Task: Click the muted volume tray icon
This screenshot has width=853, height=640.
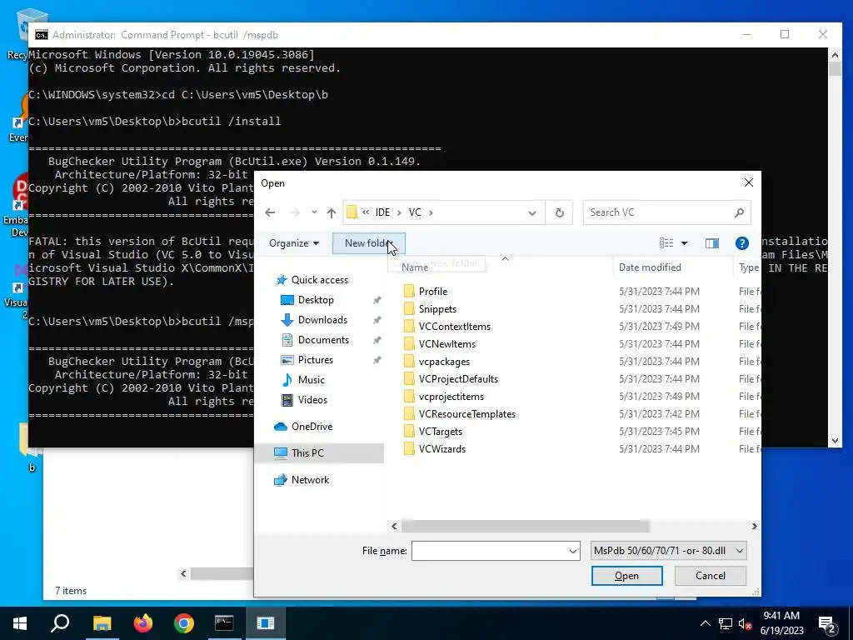Action: tap(746, 623)
